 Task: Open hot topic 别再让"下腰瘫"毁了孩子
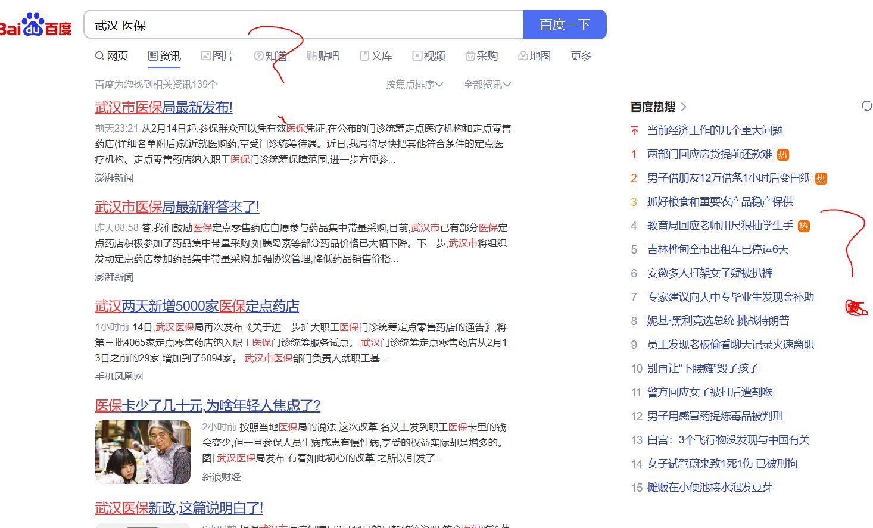[703, 368]
